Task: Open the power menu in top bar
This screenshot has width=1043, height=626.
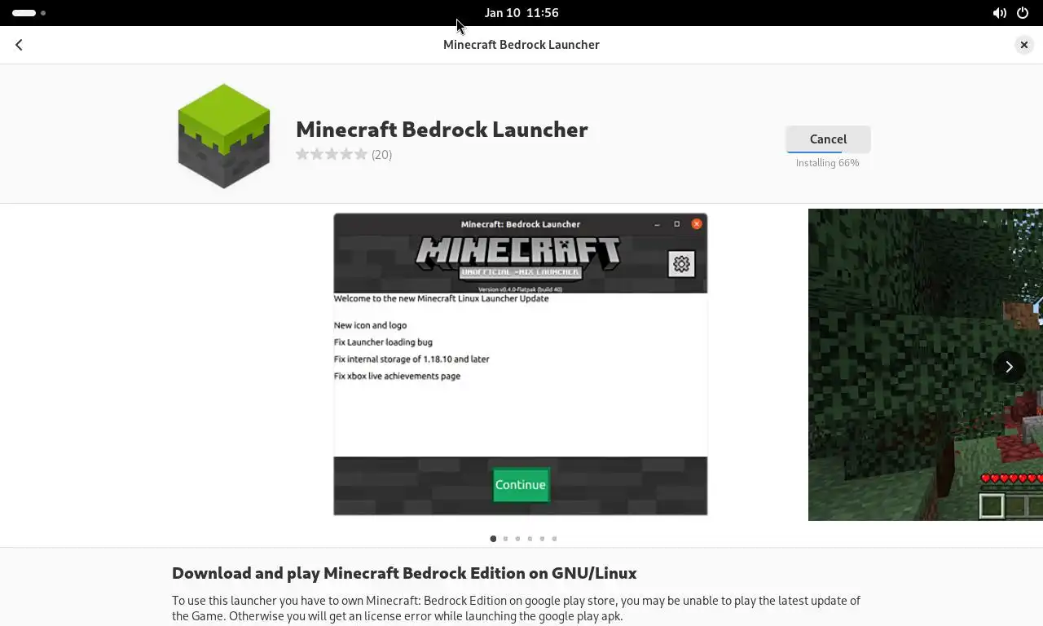Action: click(x=1023, y=13)
